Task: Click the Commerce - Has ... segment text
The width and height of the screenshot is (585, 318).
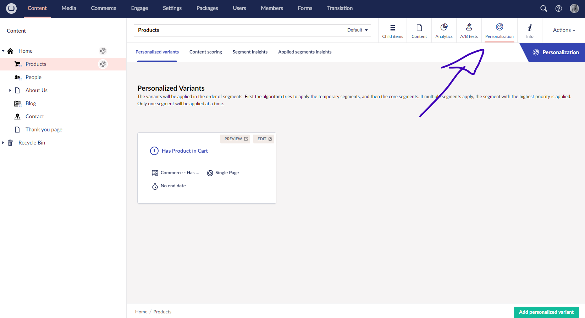Action: tap(180, 173)
